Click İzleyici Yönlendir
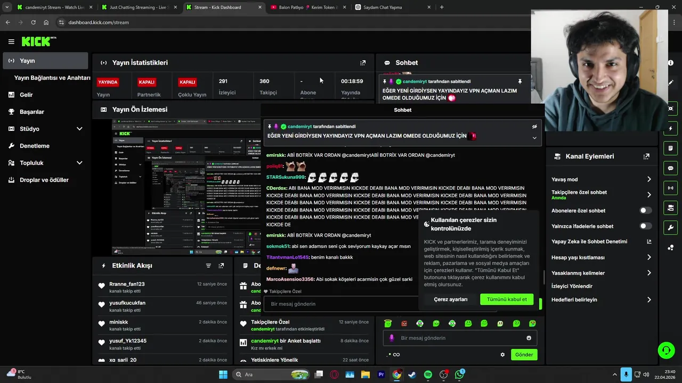The image size is (682, 383). 572,286
